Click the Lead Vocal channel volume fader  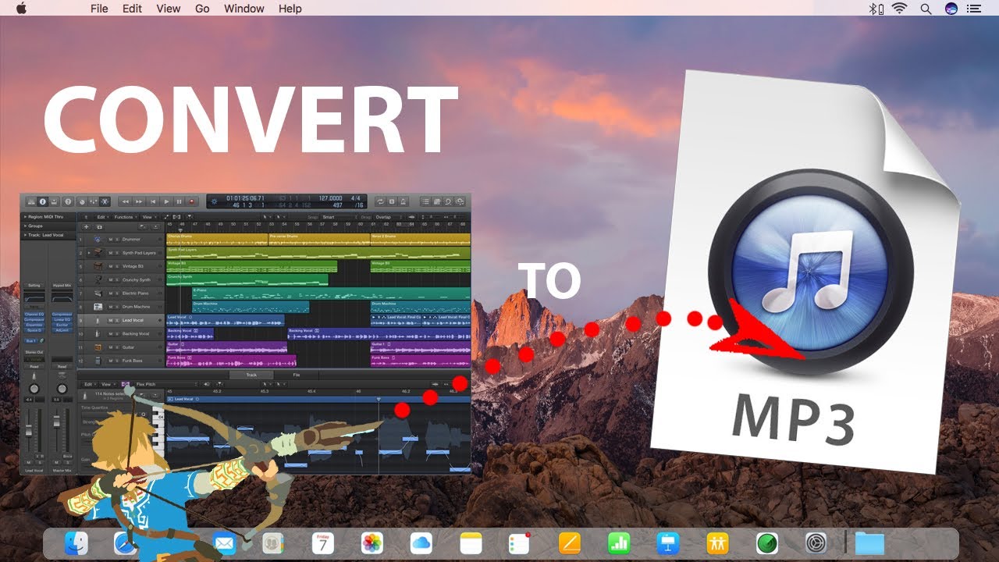click(28, 430)
